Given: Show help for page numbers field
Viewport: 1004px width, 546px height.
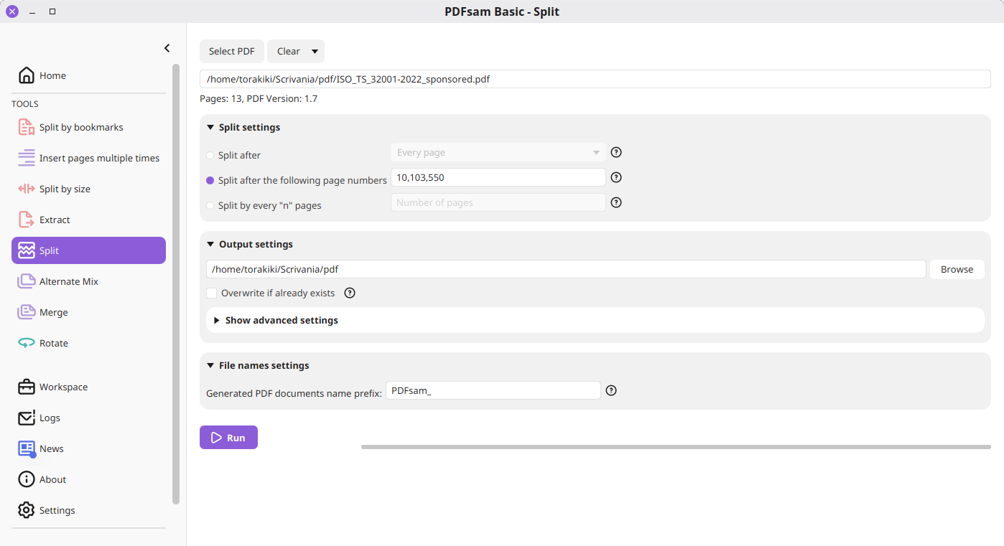Looking at the screenshot, I should [616, 177].
